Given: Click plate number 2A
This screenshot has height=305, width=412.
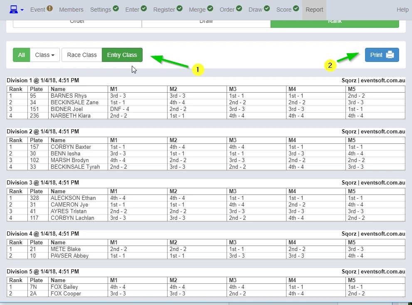Looking at the screenshot, I should click(33, 293).
